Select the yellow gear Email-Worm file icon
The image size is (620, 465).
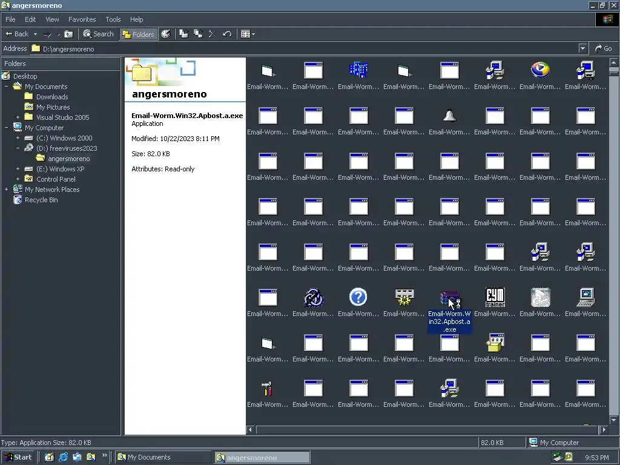tap(404, 297)
